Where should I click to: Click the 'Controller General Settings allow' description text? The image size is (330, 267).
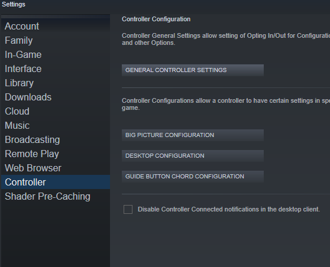coord(225,39)
